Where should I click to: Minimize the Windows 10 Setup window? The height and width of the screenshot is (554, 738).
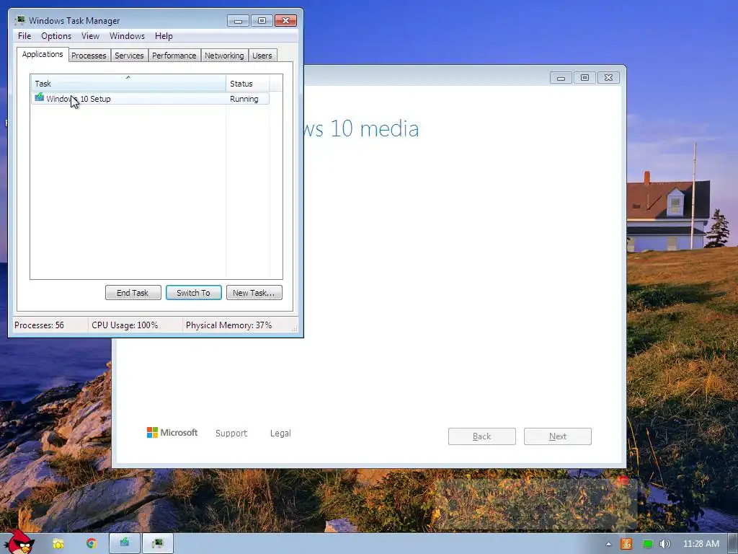pos(561,78)
